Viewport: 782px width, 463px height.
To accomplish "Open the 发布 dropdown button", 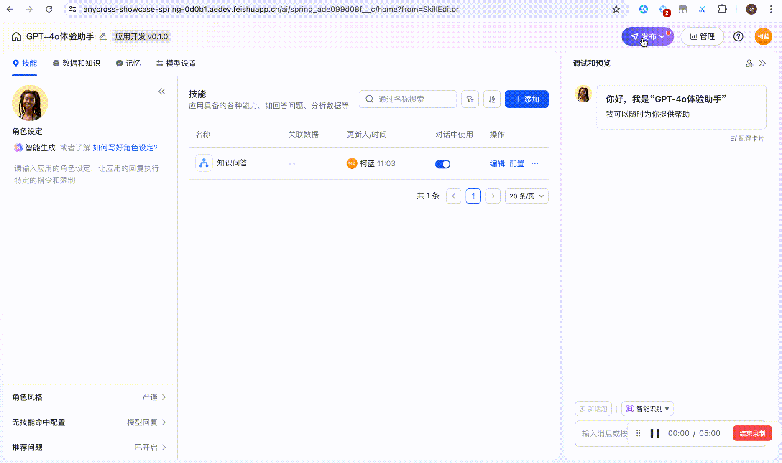I will click(x=648, y=37).
